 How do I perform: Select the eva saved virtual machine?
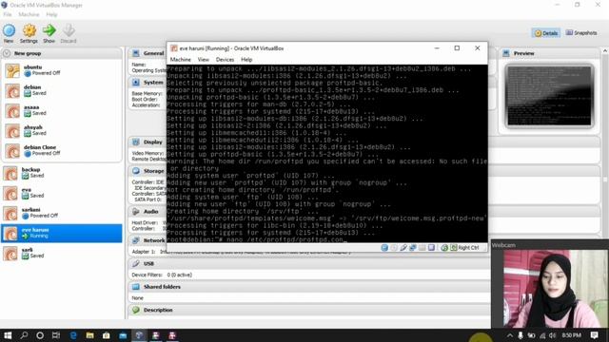point(62,193)
